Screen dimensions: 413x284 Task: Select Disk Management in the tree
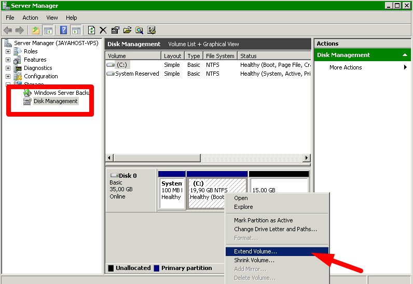56,102
